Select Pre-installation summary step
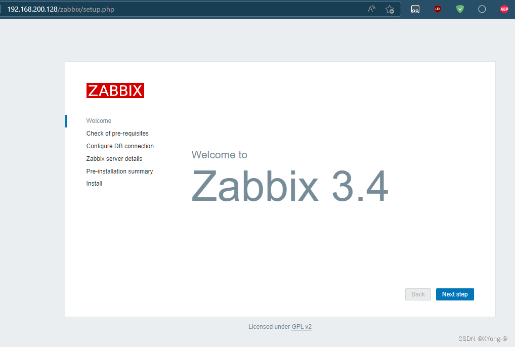Screen dimensions: 515x347 click(119, 171)
